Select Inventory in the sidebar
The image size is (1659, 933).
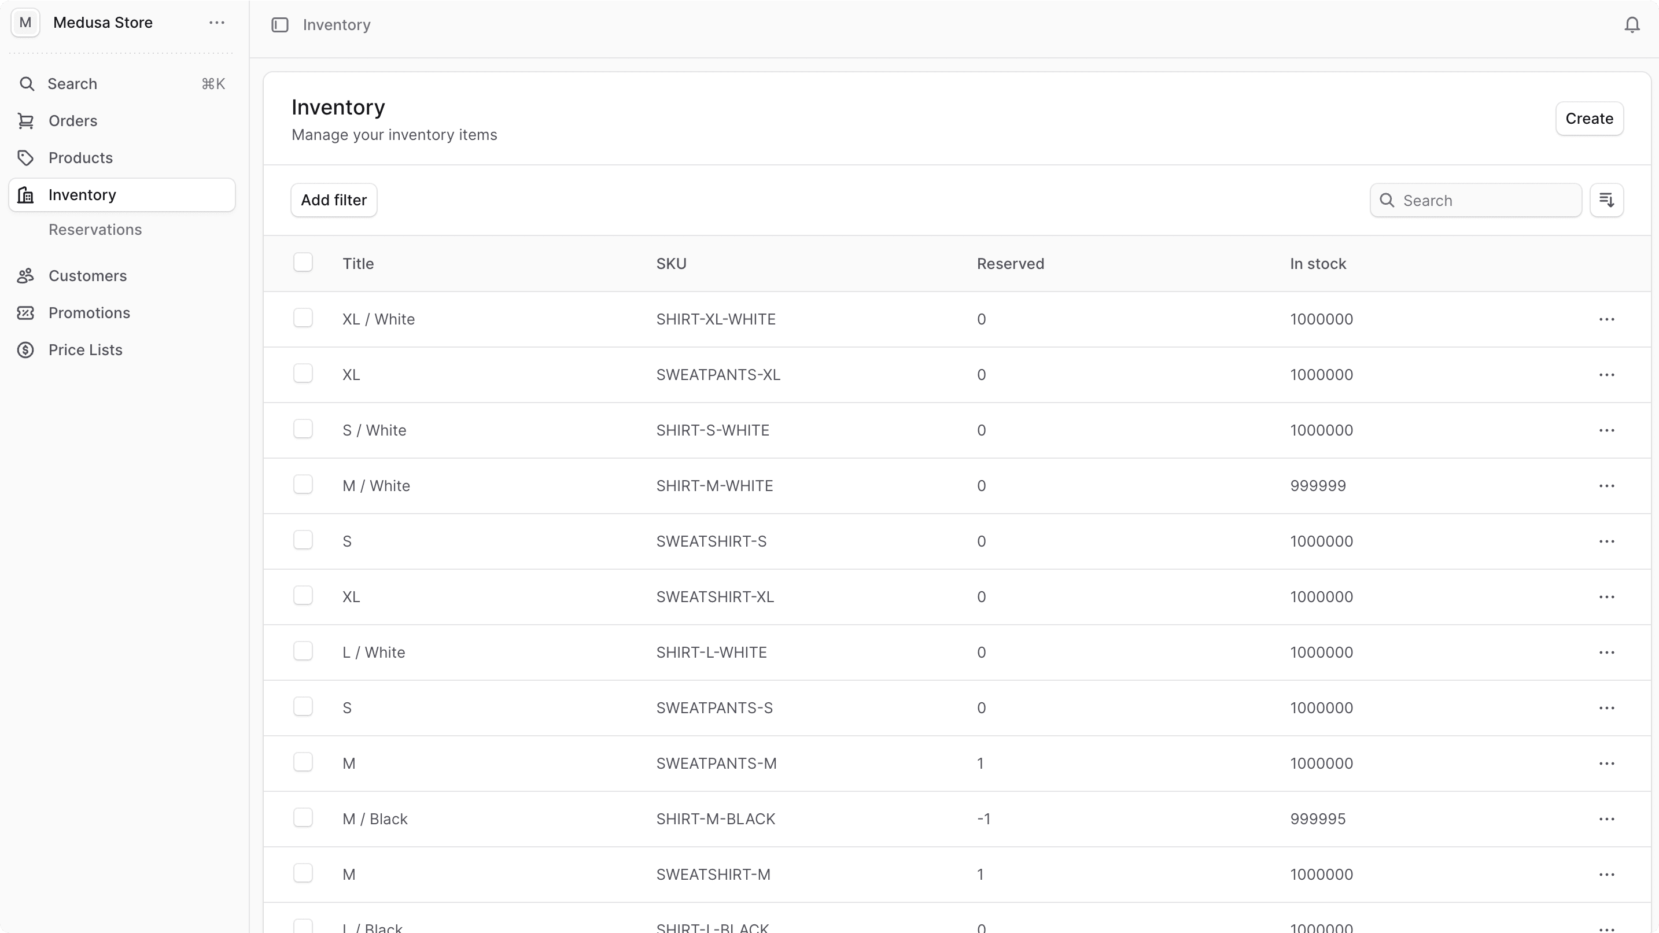82,195
